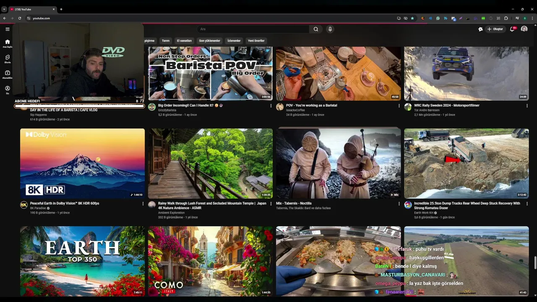Open Earth Work KH channel avatar

[408, 205]
